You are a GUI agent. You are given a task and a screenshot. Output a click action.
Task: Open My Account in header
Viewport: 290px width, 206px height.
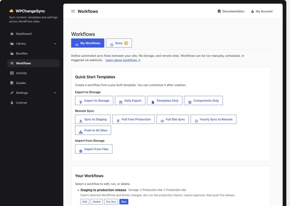point(262,11)
